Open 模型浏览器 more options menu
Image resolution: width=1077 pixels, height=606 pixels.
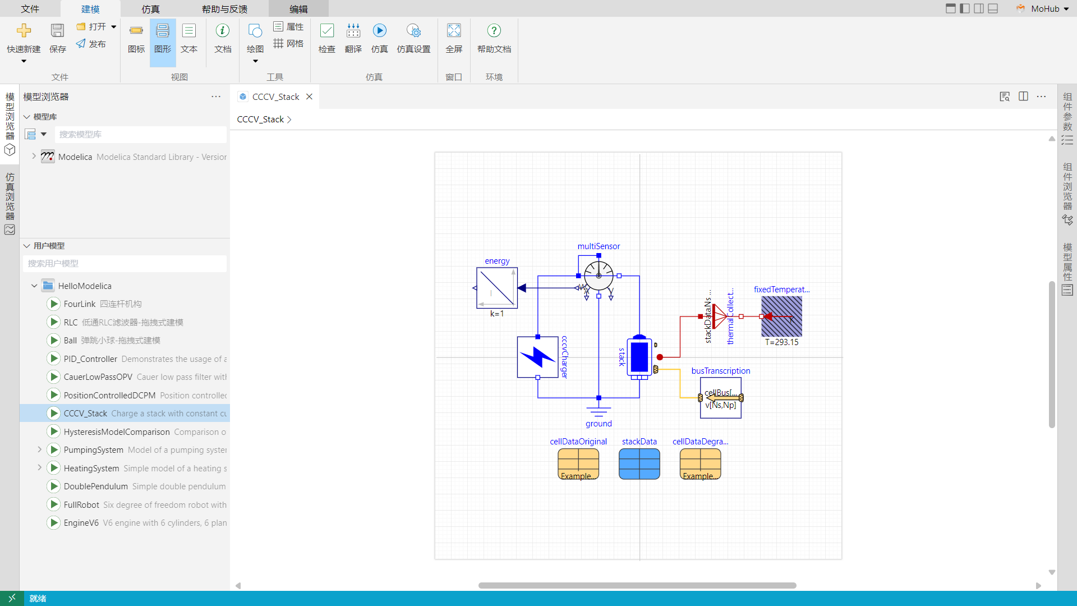[x=216, y=97]
